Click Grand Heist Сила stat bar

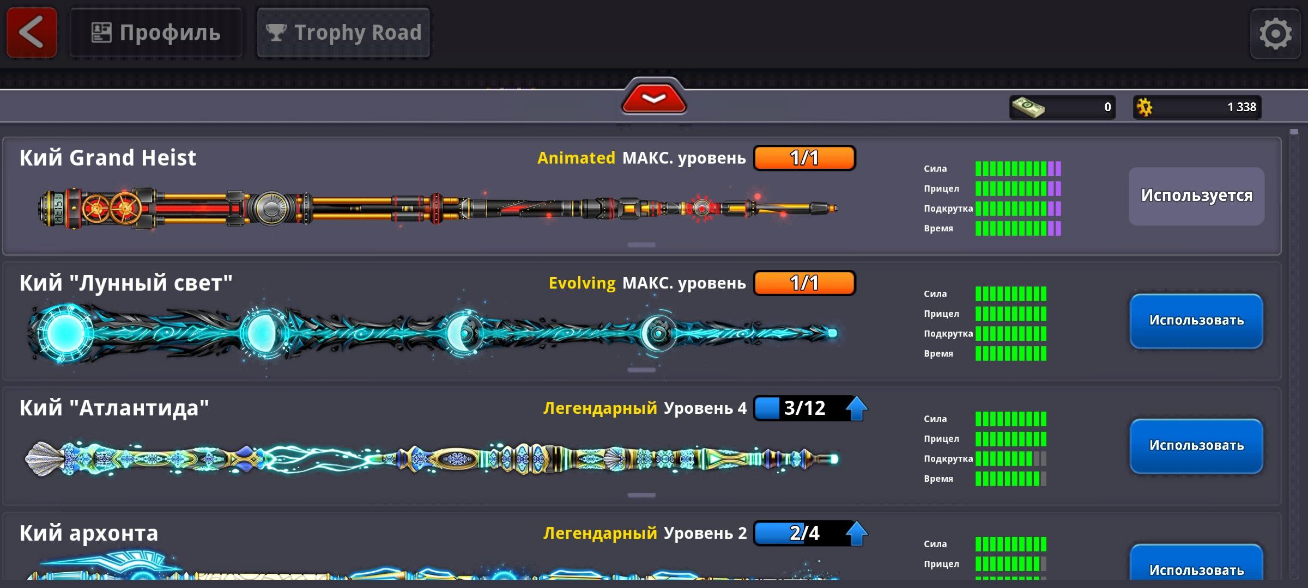[x=1018, y=169]
